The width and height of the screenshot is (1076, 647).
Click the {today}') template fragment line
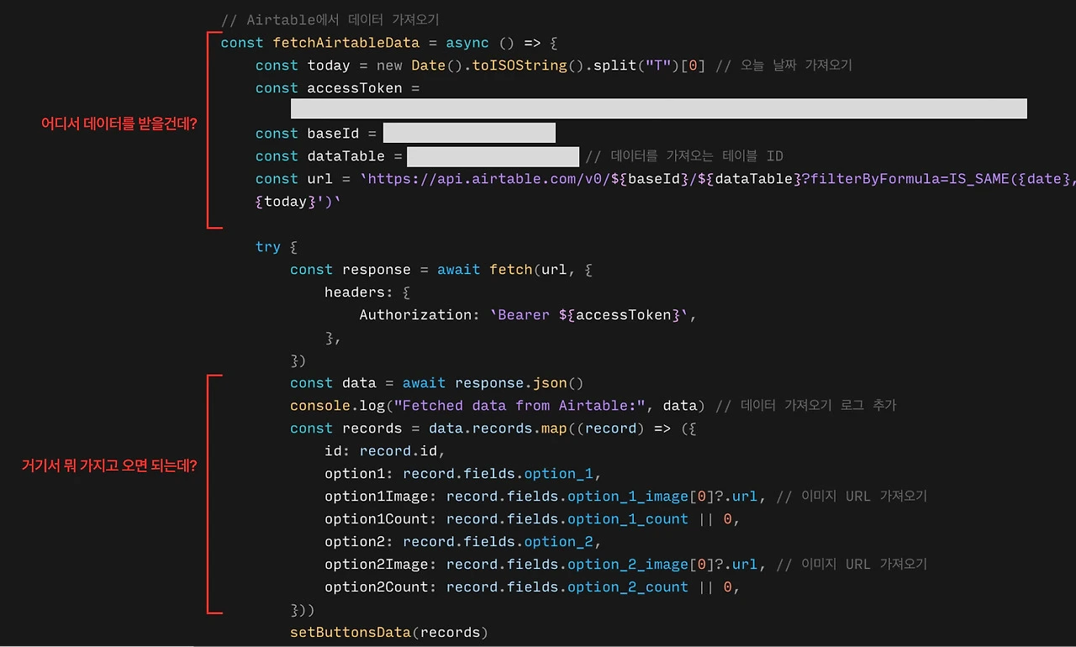point(298,202)
